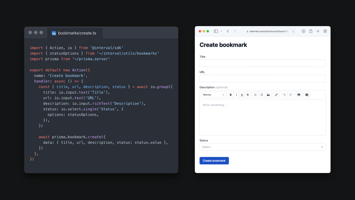Open the Normal text style dropdown
This screenshot has width=355, height=200.
pyautogui.click(x=214, y=95)
